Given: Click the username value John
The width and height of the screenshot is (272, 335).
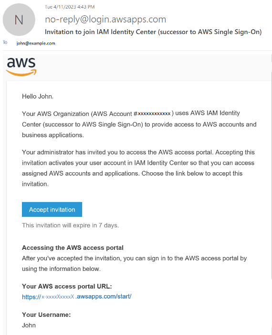Looking at the screenshot, I should [x=29, y=325].
